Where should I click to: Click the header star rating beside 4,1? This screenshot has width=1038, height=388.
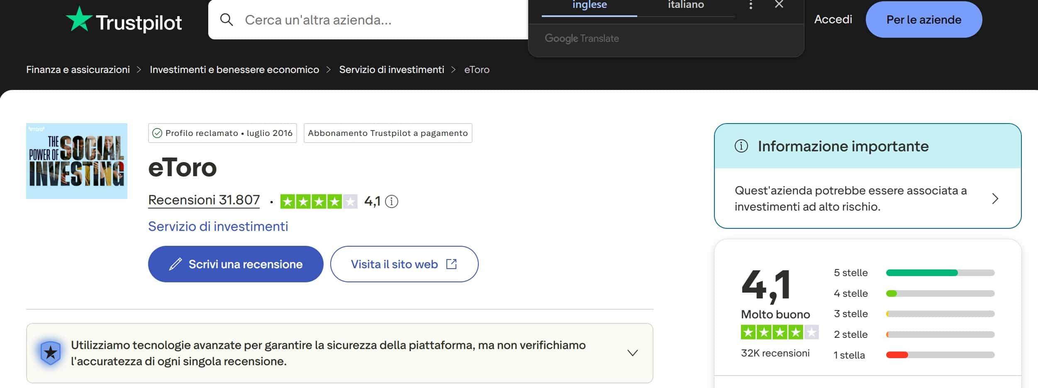(x=319, y=201)
